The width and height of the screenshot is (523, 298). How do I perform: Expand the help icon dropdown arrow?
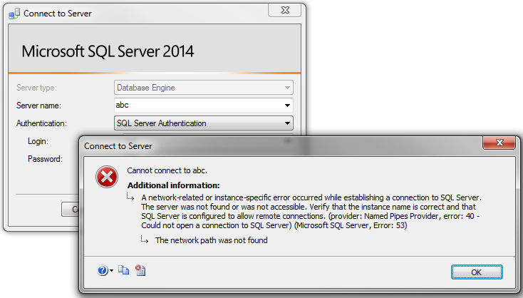click(x=111, y=271)
